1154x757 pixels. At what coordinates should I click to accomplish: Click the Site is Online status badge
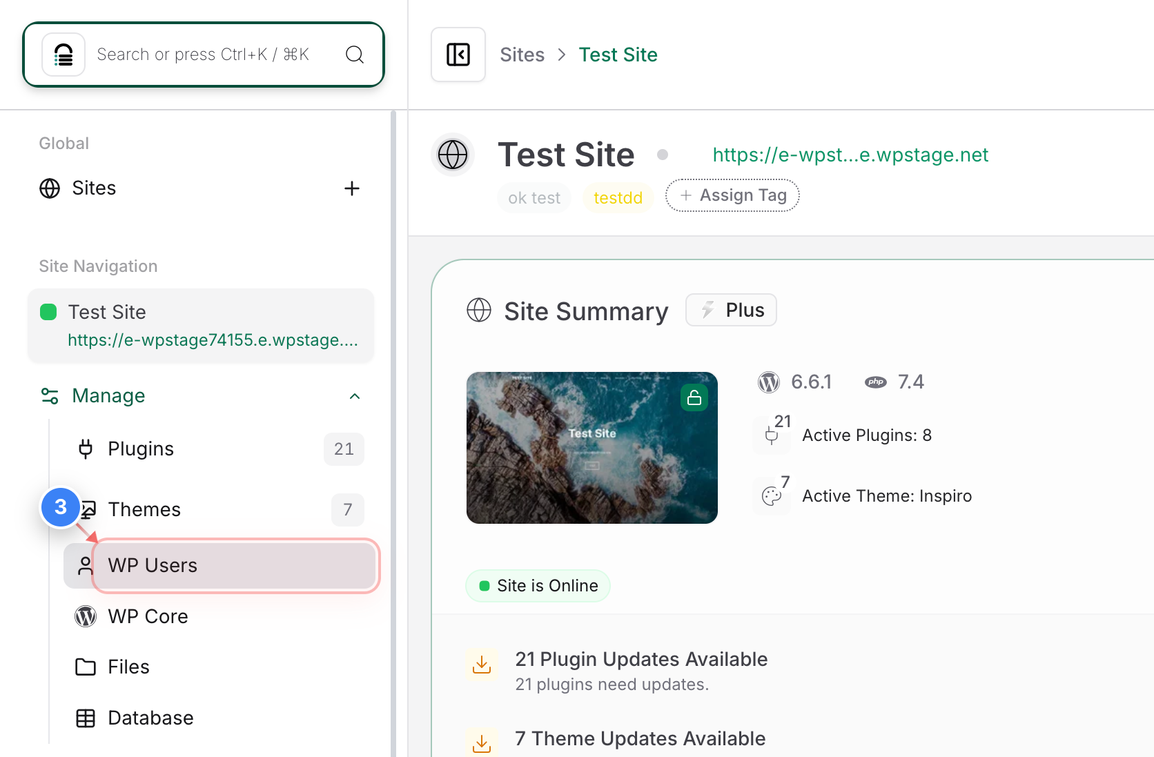pos(538,586)
